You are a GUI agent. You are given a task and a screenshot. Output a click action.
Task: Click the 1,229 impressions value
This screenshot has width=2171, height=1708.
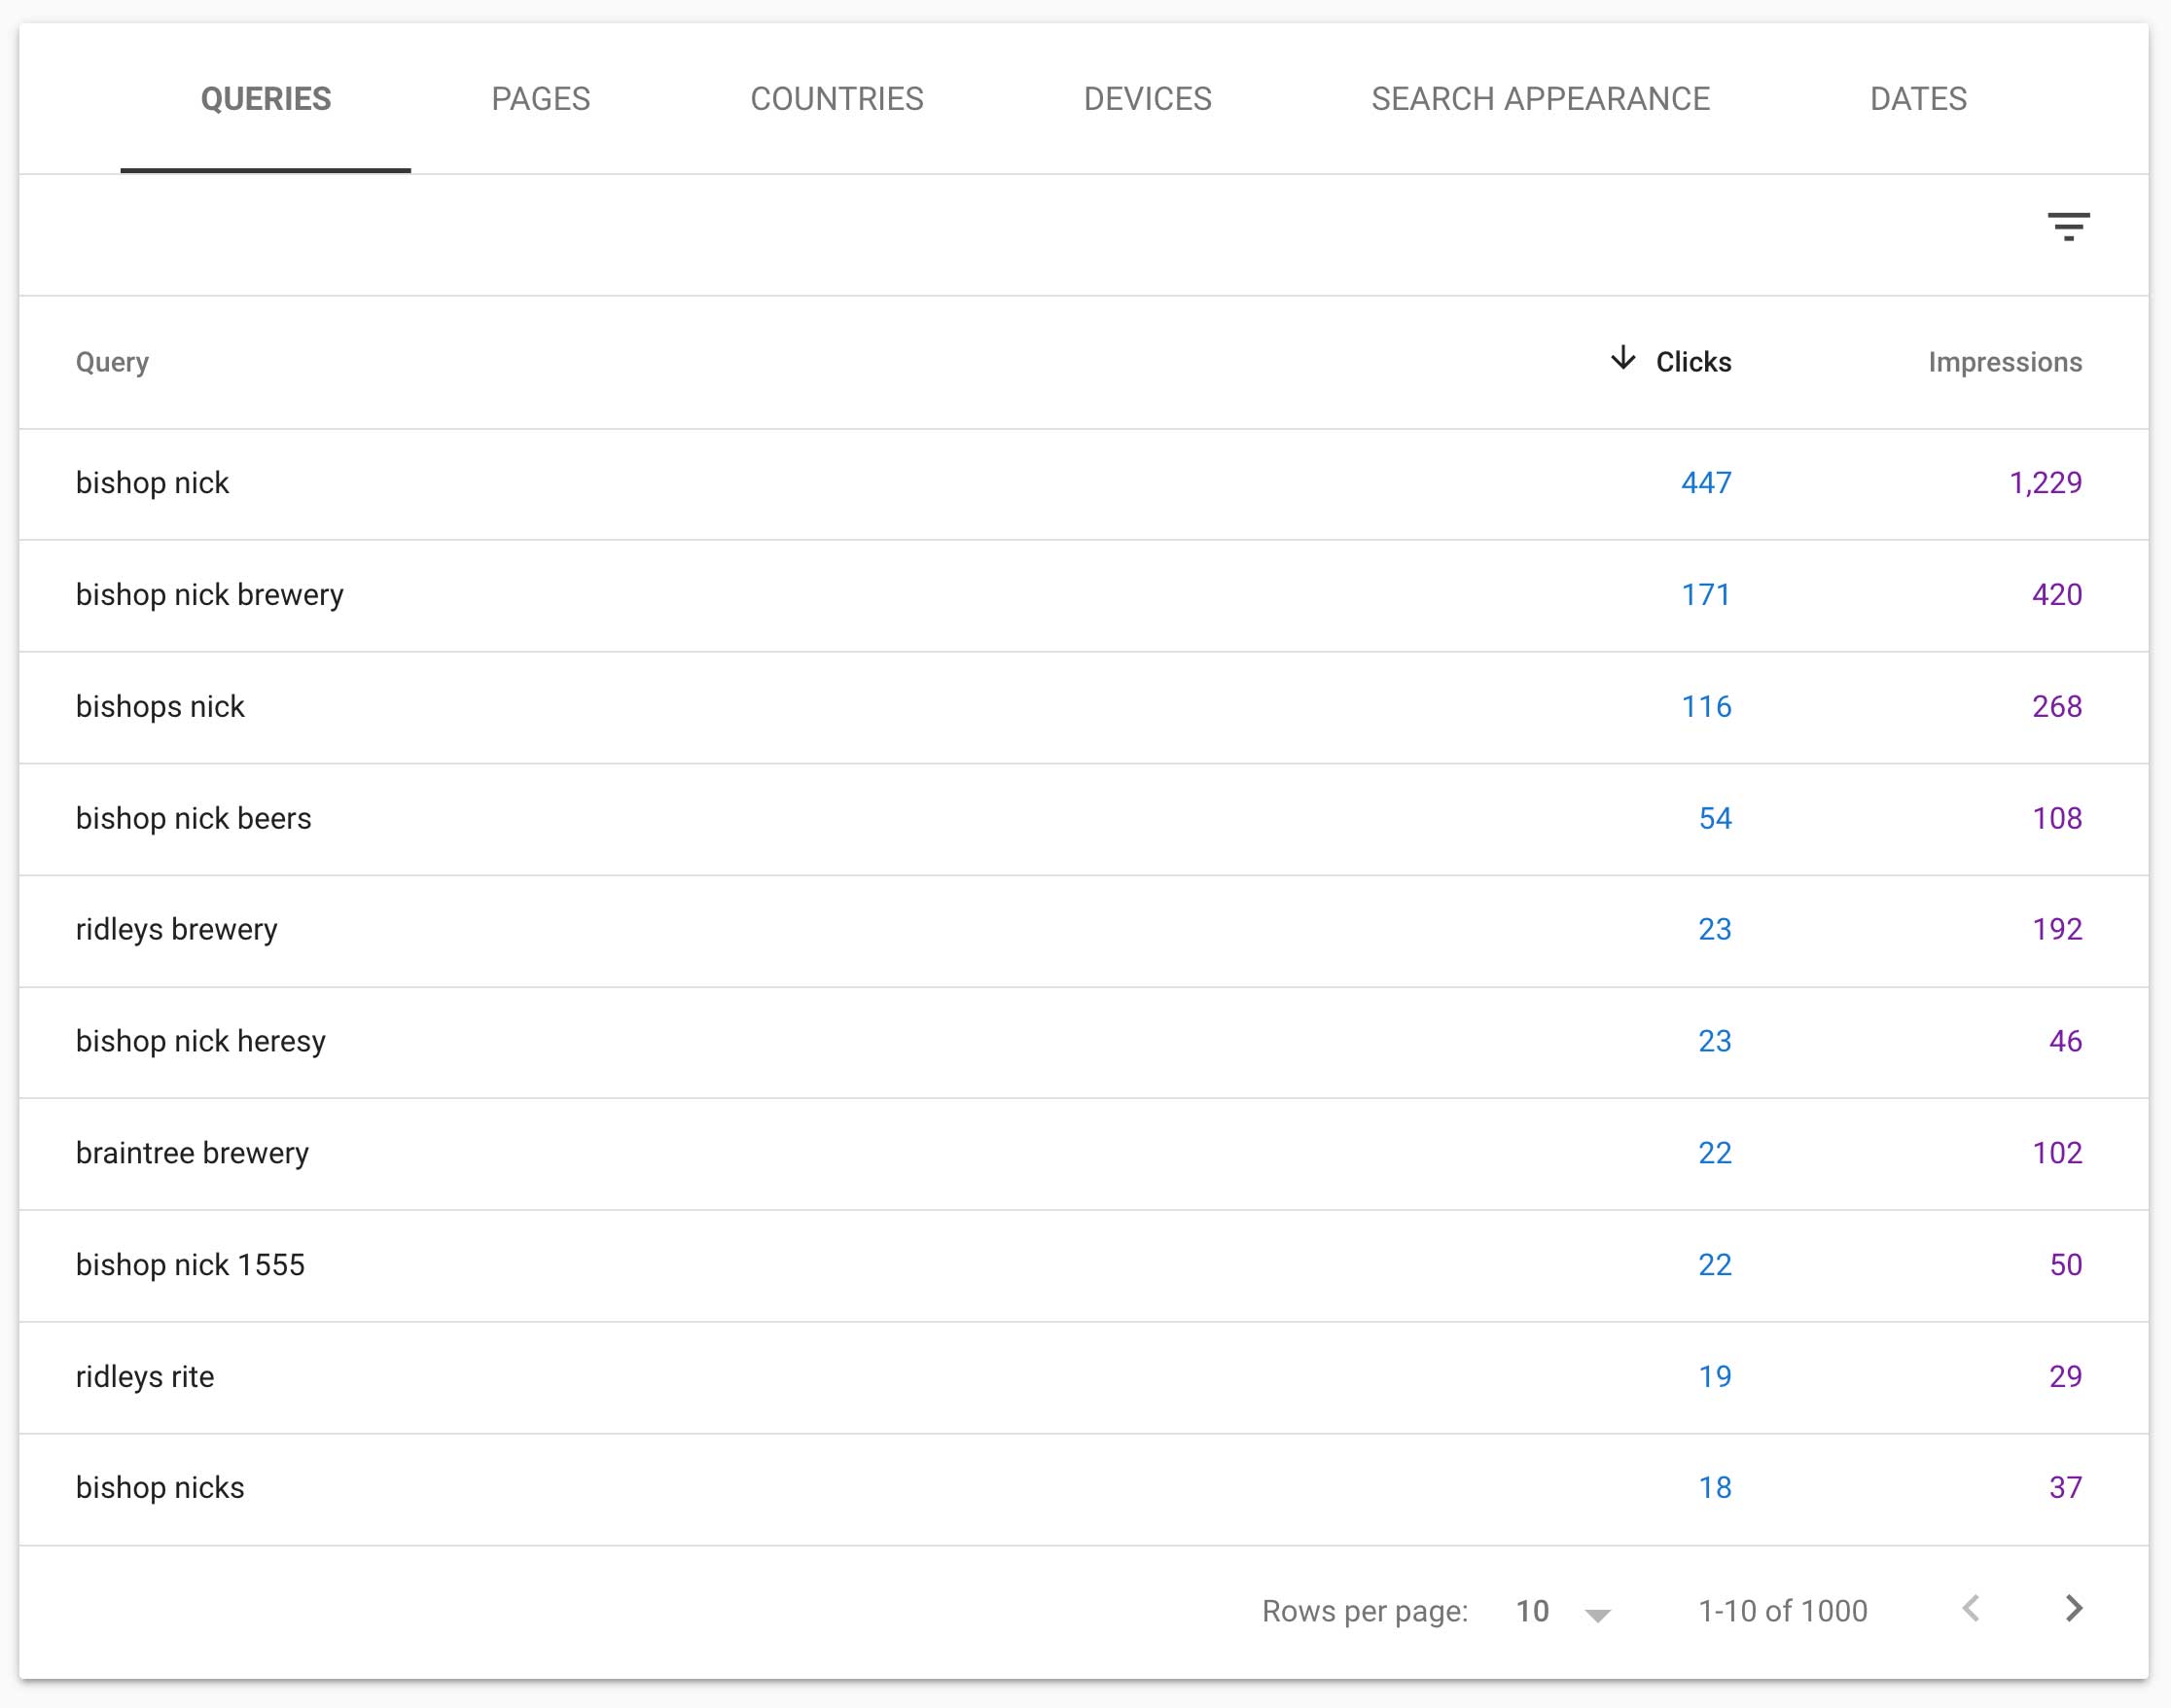[2046, 484]
